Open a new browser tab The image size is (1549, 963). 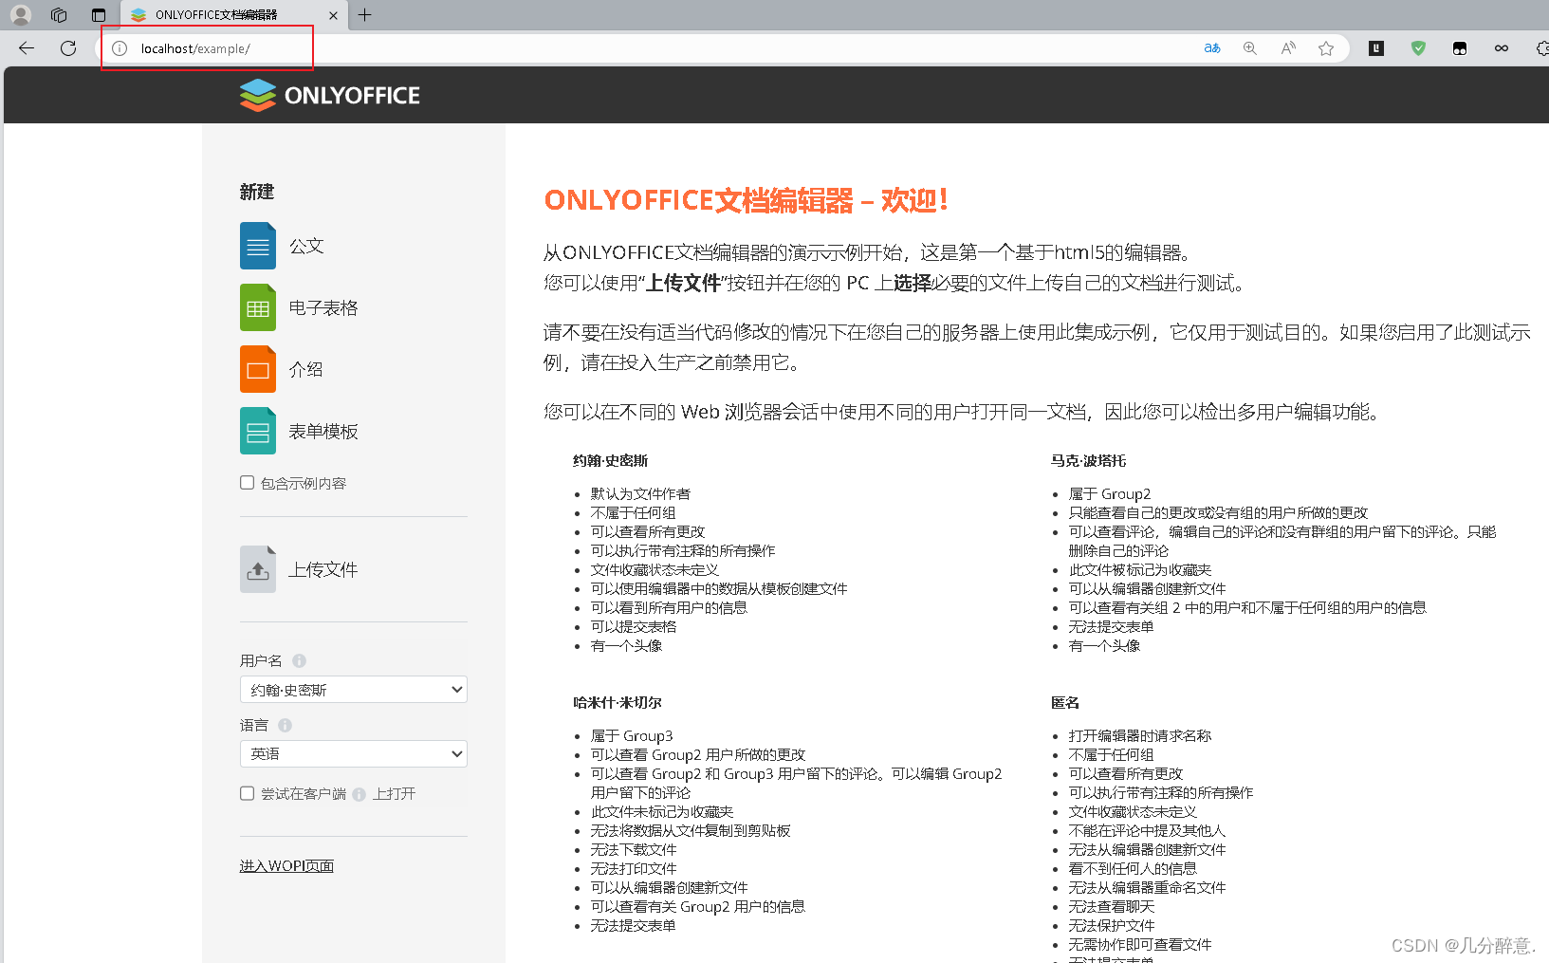pyautogui.click(x=365, y=14)
